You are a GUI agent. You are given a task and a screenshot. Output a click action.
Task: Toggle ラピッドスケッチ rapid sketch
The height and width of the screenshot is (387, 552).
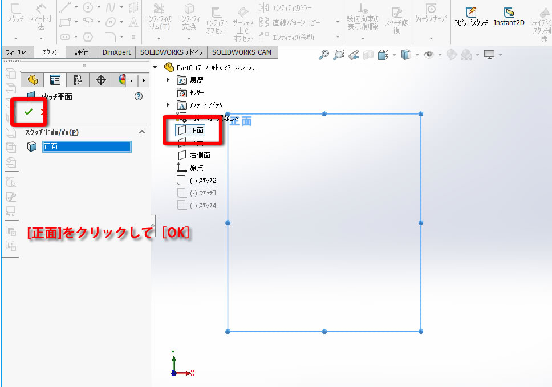coord(471,16)
